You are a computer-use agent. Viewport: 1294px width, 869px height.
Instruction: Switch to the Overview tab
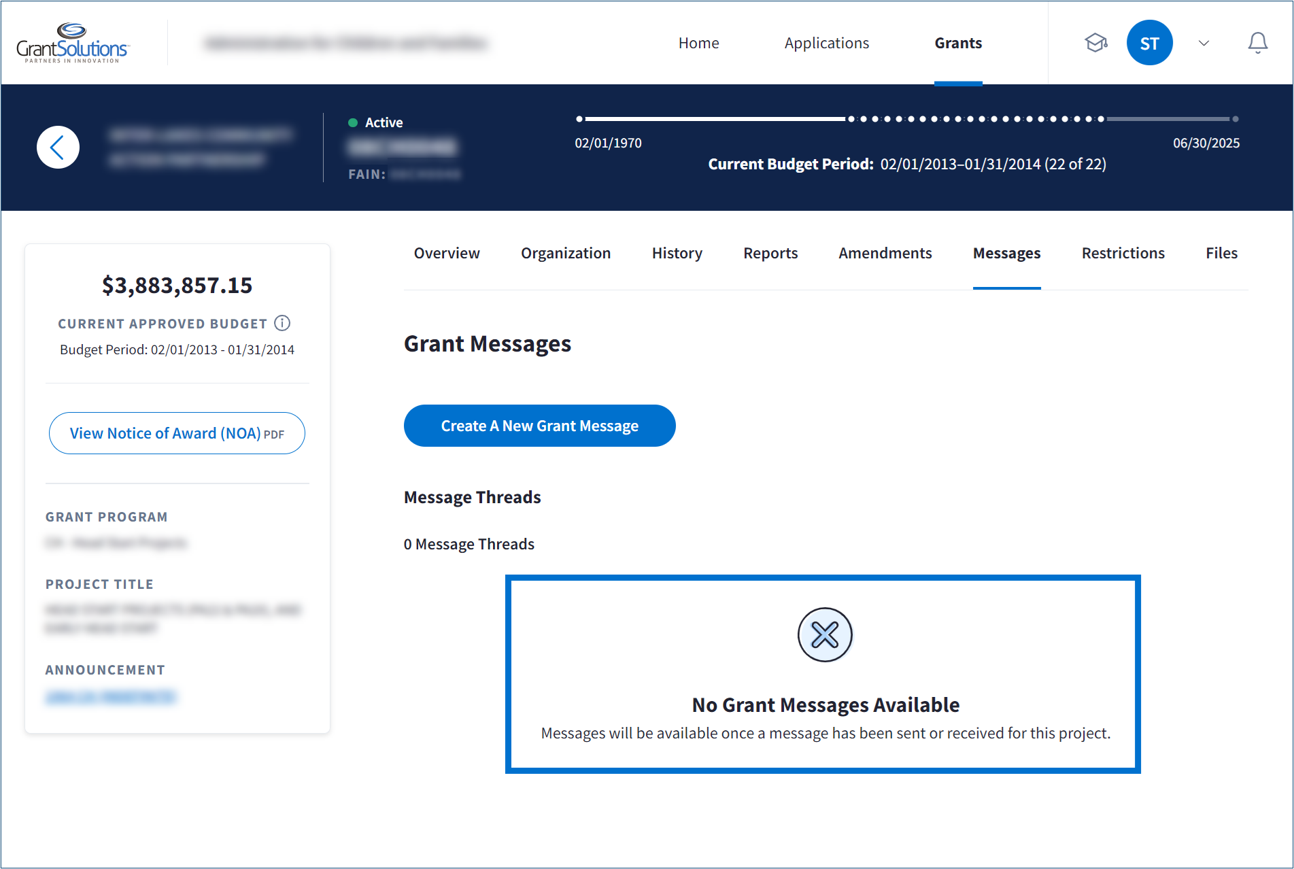(447, 253)
